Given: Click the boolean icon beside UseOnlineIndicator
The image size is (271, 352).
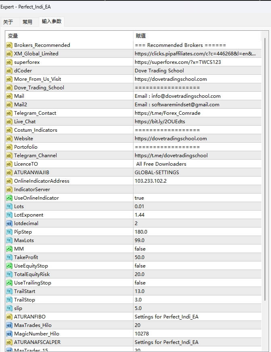Looking at the screenshot, I should (x=9, y=198).
